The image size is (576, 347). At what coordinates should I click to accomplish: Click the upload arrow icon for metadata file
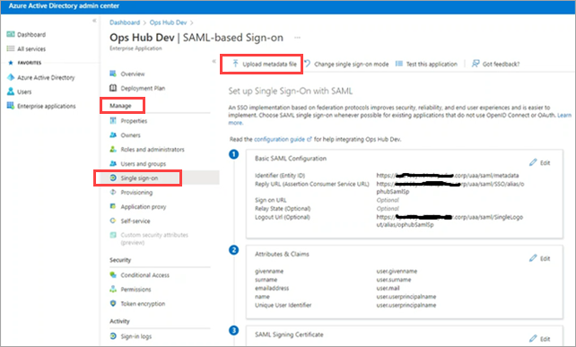click(235, 64)
